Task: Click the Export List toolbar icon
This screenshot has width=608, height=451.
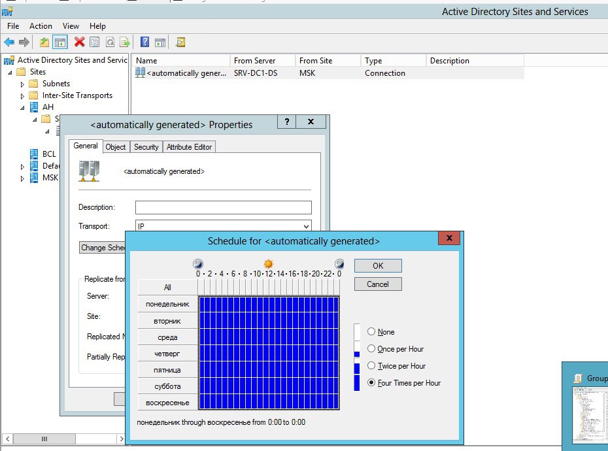Action: pyautogui.click(x=125, y=42)
